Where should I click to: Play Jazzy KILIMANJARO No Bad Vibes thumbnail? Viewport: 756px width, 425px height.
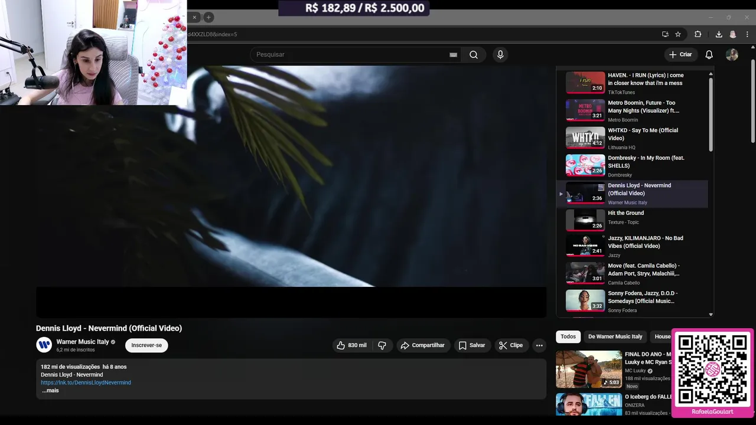[585, 246]
